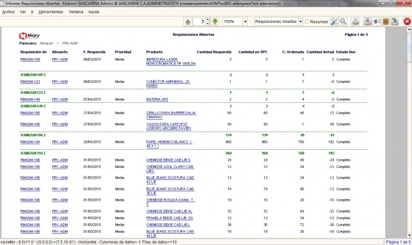Click vertical scrollbar up arrow

point(410,29)
